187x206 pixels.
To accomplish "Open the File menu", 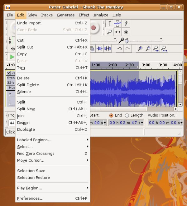I will pyautogui.click(x=10, y=15).
